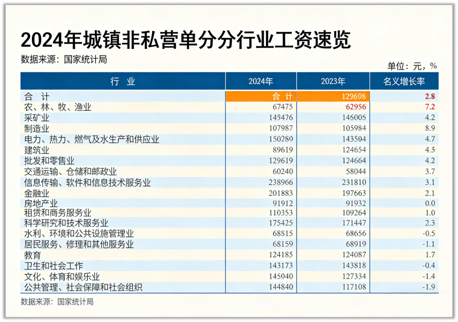Screen dimensions: 458x322
Task: Click the "2023年" column header
Action: [x=333, y=81]
